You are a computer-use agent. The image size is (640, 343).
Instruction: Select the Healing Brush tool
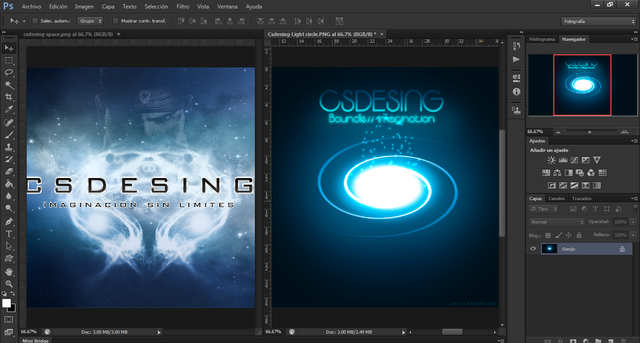[9, 122]
